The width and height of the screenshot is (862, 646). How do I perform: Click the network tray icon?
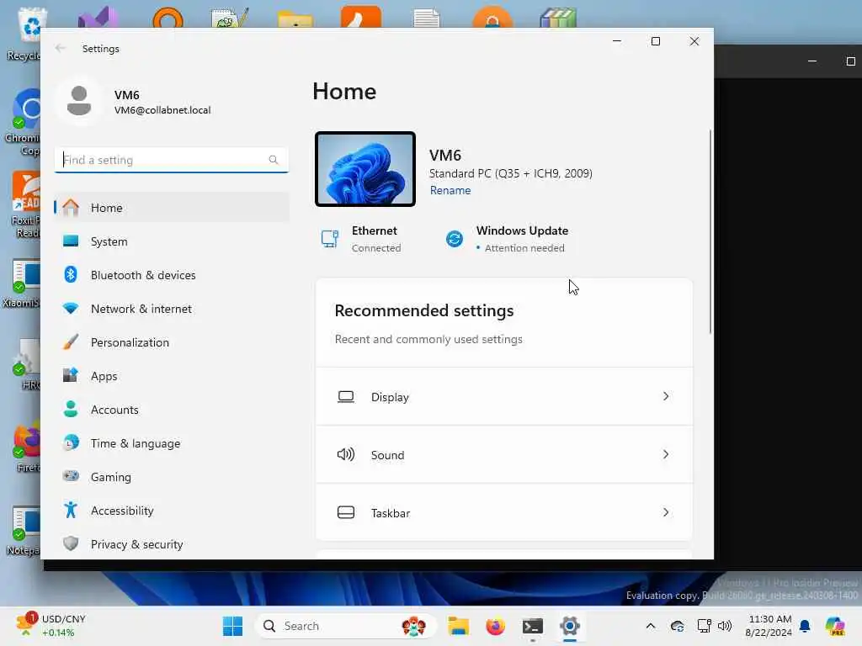point(705,626)
